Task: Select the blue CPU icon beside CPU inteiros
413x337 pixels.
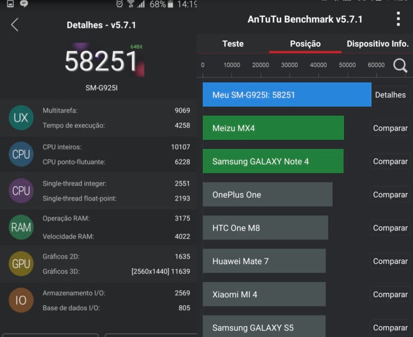Action: [x=21, y=154]
